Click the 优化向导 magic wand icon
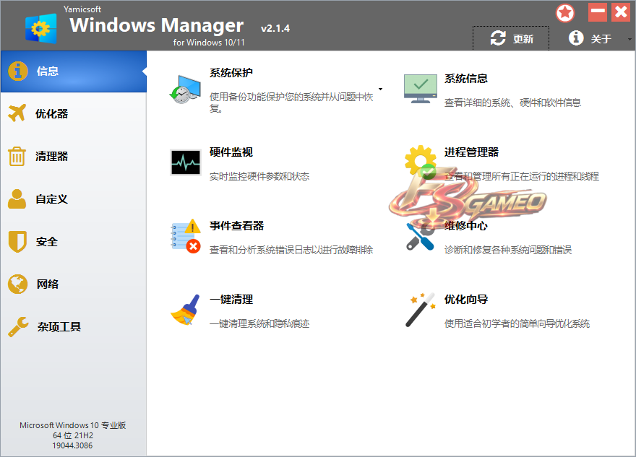Viewport: 636px width, 457px height. coord(421,310)
